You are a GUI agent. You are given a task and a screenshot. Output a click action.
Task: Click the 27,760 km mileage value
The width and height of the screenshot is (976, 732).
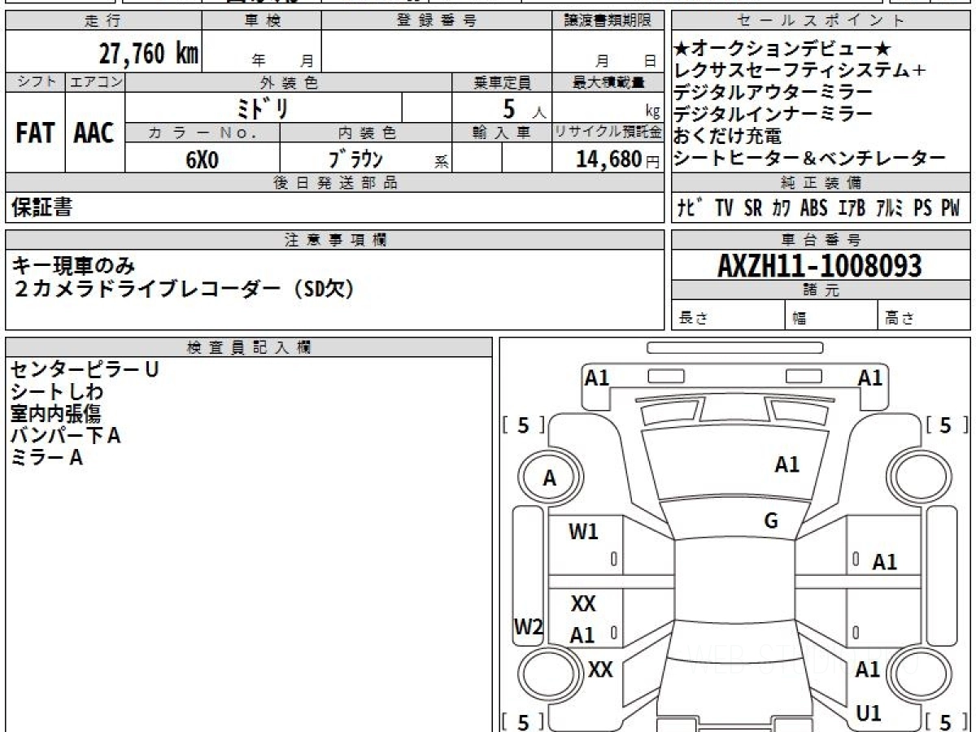point(149,54)
